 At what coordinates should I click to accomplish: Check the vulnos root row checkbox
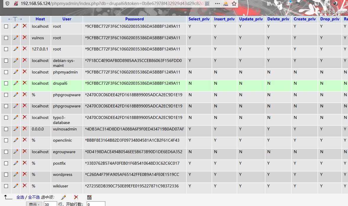[x=6, y=38]
